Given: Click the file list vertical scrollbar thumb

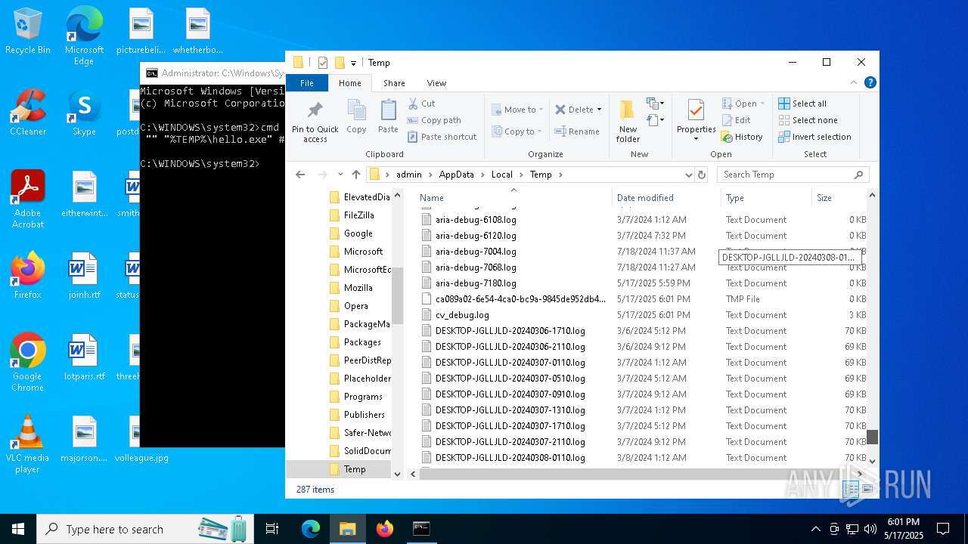Looking at the screenshot, I should tap(872, 437).
